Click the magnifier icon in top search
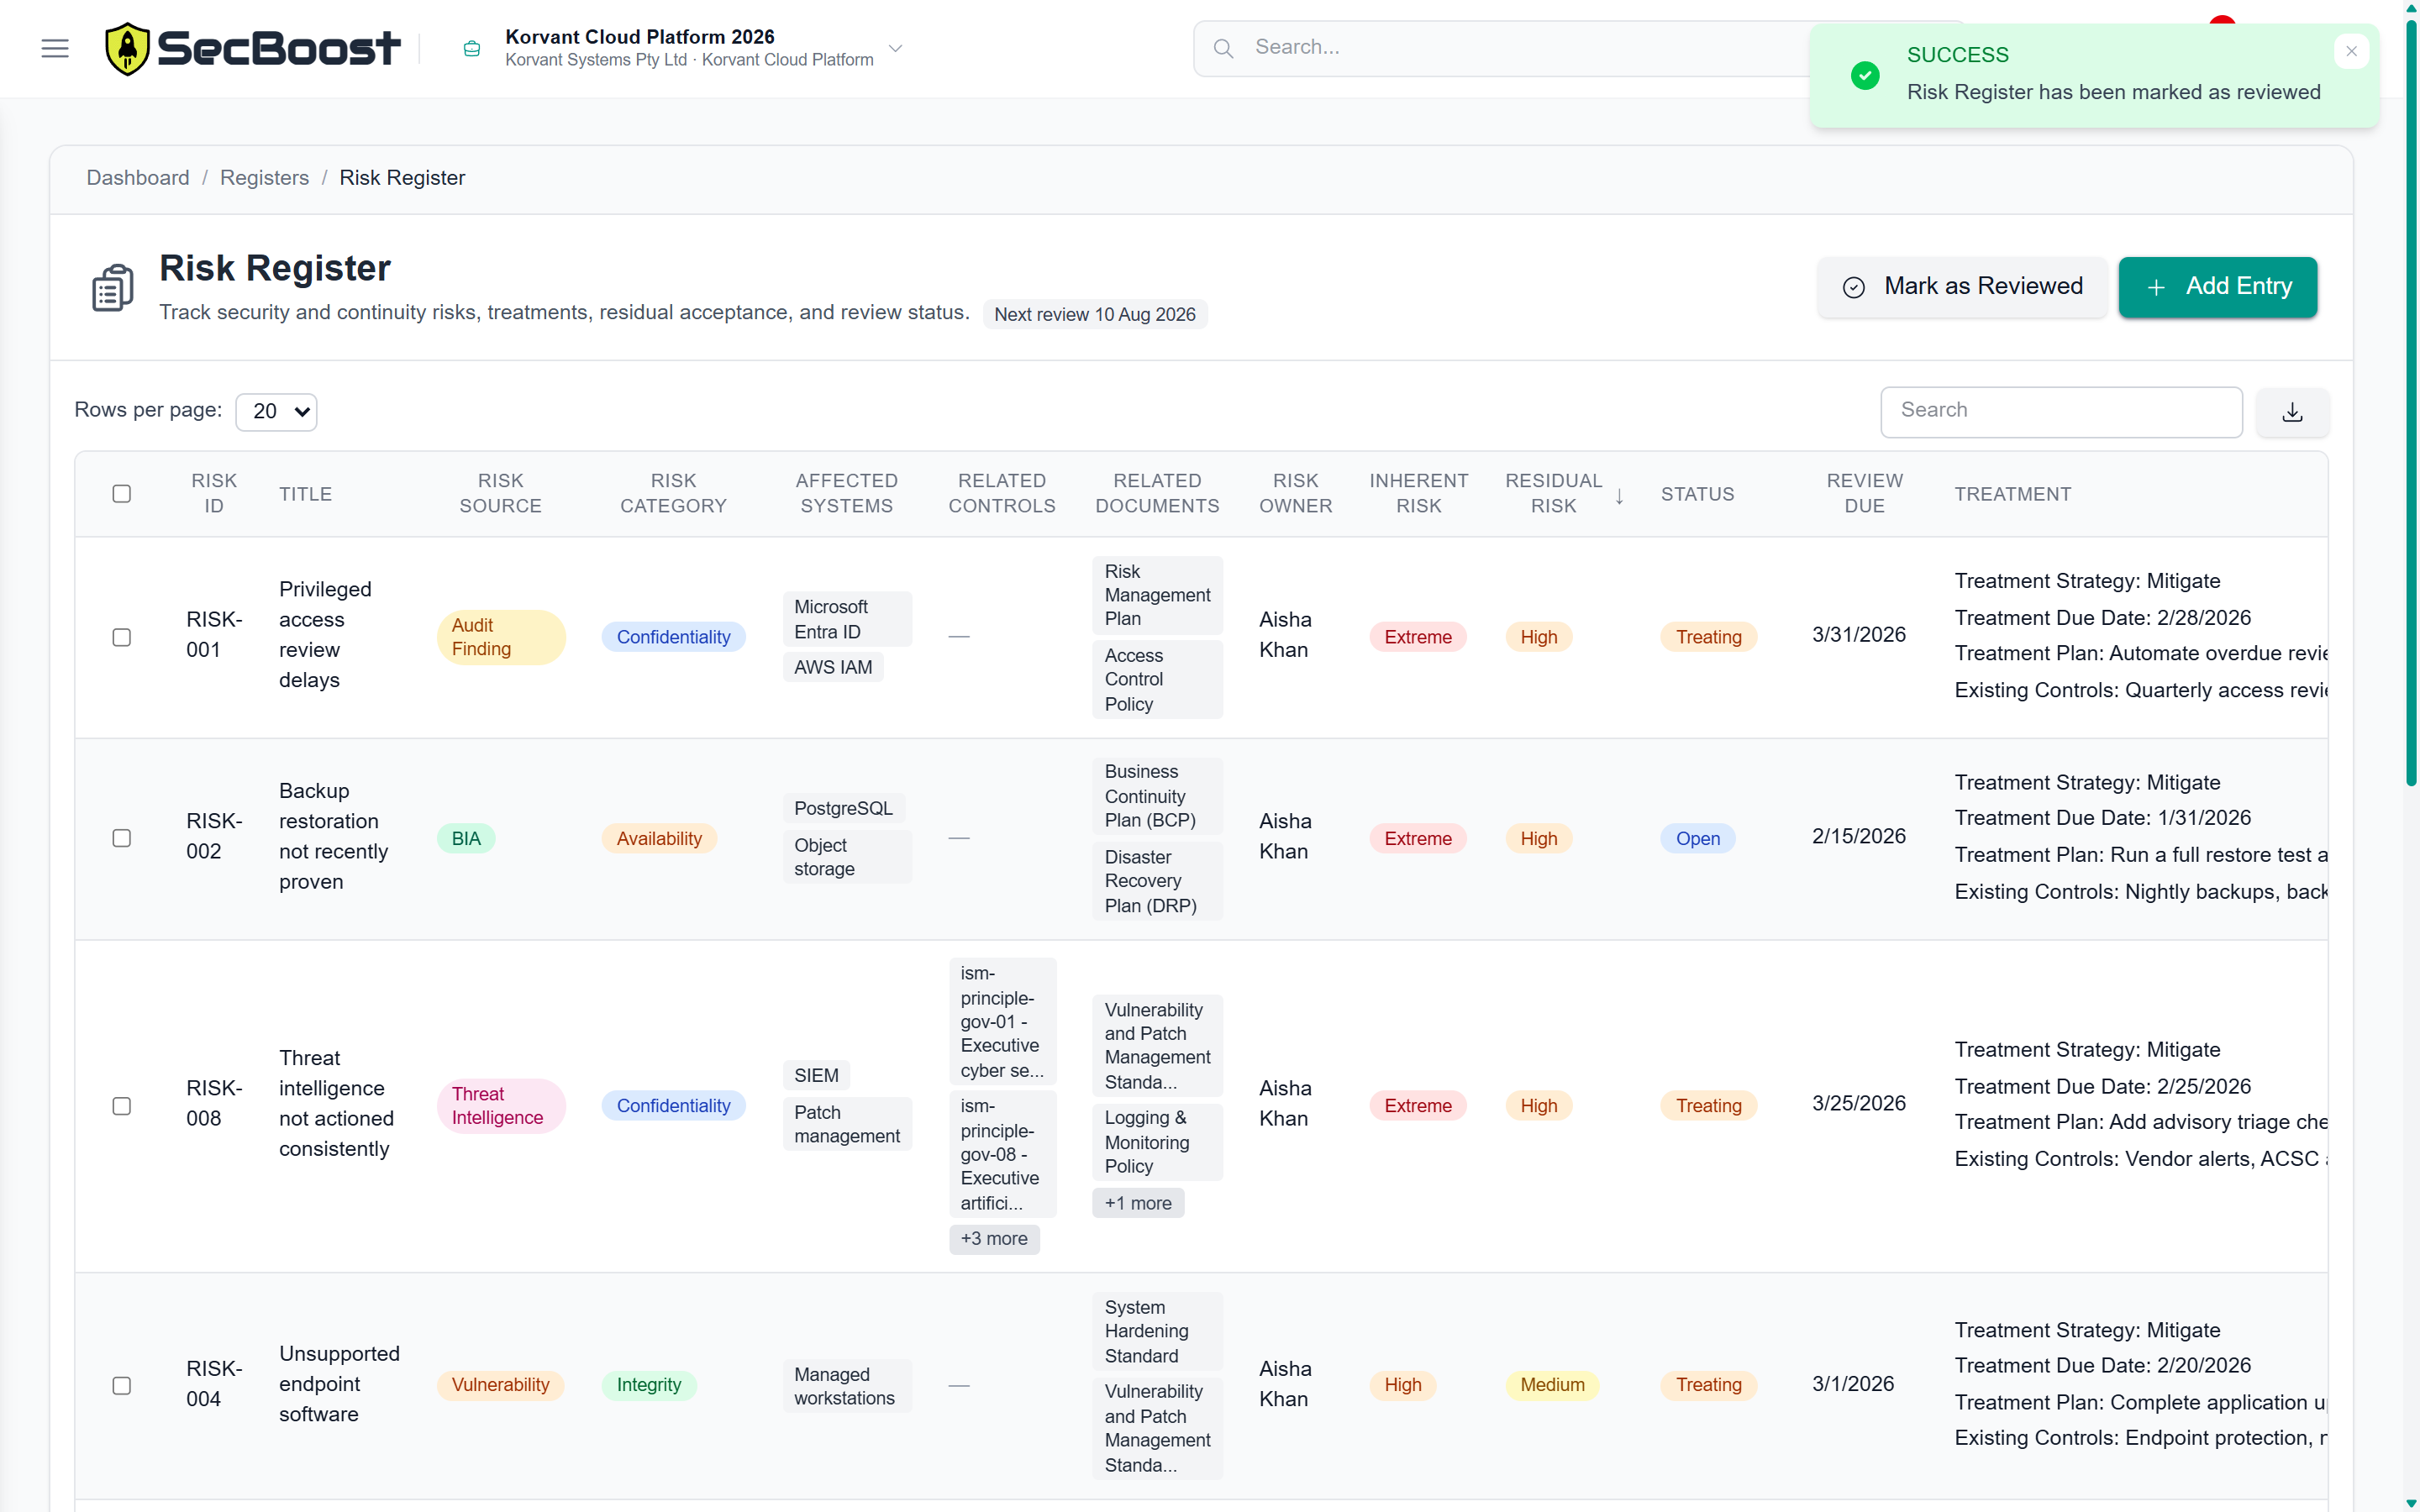The height and width of the screenshot is (1512, 2420). click(1223, 48)
